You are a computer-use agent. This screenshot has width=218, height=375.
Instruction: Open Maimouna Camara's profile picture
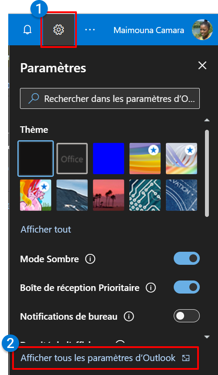point(202,30)
